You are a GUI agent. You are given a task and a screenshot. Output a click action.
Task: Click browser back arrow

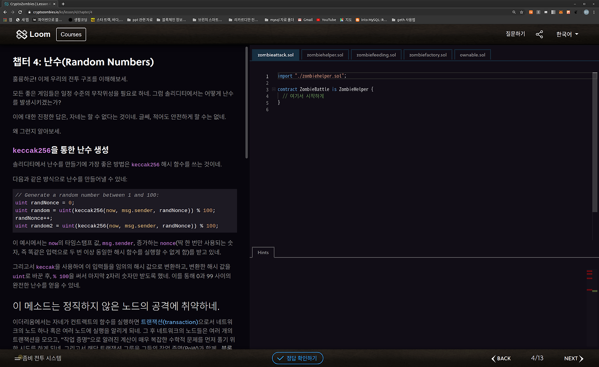pyautogui.click(x=5, y=12)
